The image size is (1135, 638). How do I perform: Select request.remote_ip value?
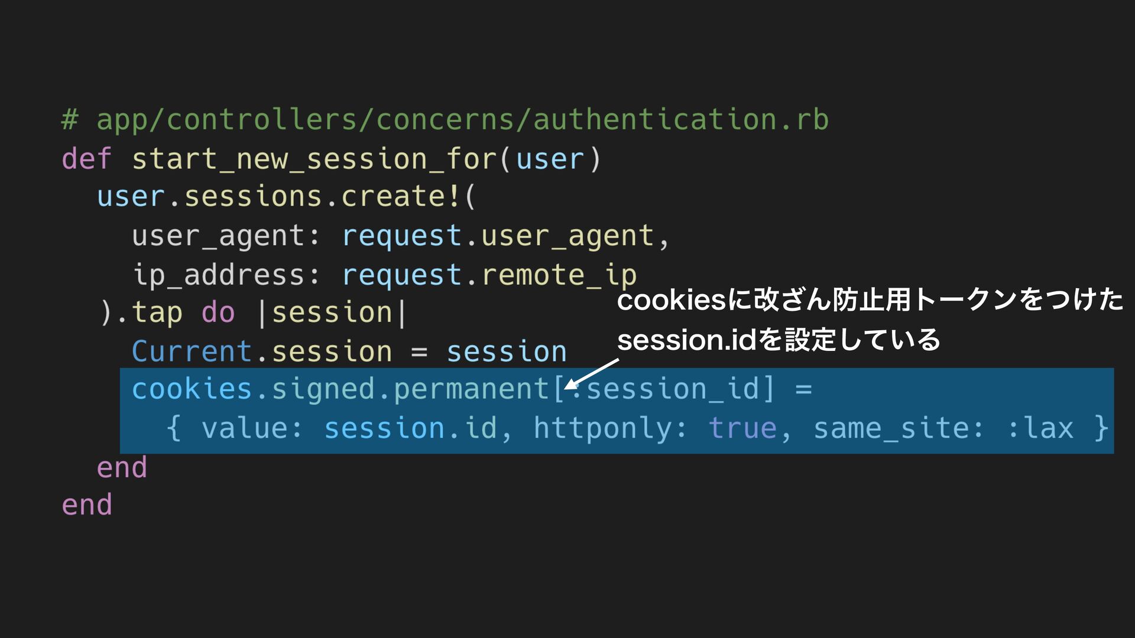click(489, 275)
